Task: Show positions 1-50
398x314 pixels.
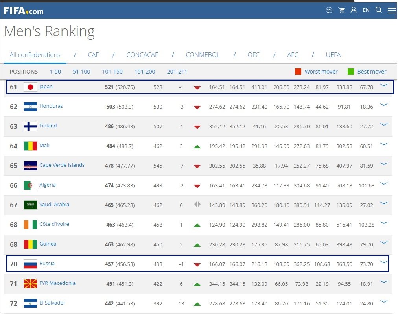Action: point(55,72)
